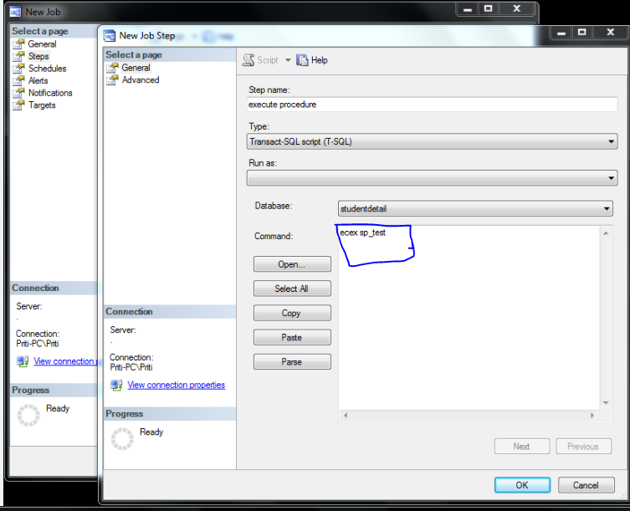
Task: Close the New Job window
Action: point(517,8)
